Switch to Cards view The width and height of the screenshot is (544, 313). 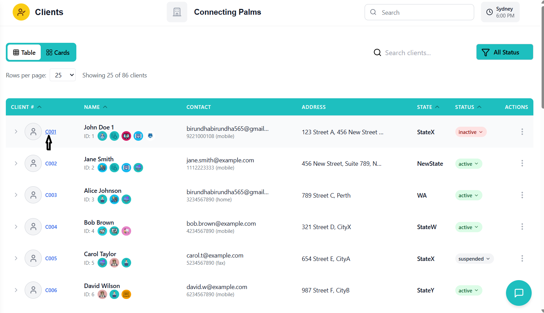coord(58,52)
